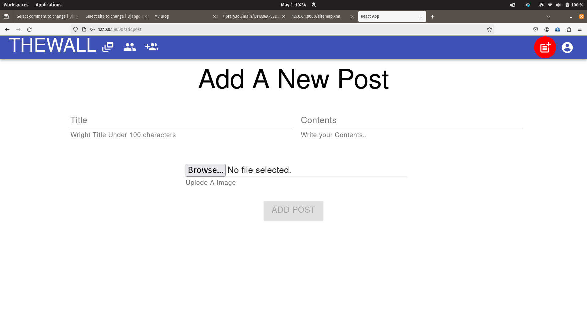Click the red add post button
The image size is (587, 330).
(x=545, y=48)
